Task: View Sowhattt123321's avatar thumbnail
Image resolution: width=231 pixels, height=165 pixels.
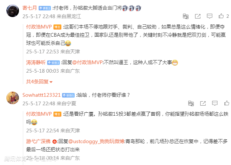Action: click(x=13, y=98)
